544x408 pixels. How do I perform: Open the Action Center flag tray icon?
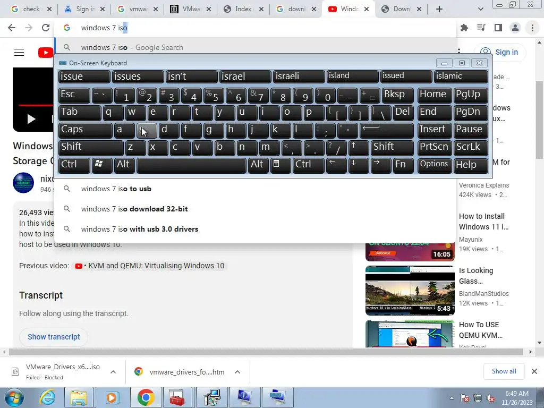[x=464, y=398]
